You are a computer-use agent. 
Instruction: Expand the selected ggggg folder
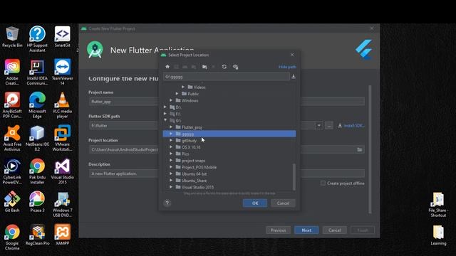(171, 134)
